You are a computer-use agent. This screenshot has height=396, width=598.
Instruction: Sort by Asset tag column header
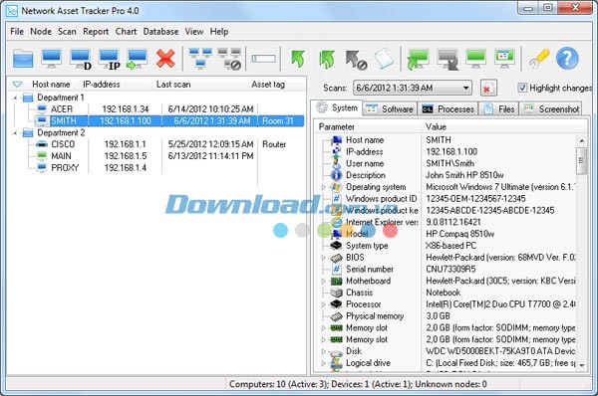point(268,85)
